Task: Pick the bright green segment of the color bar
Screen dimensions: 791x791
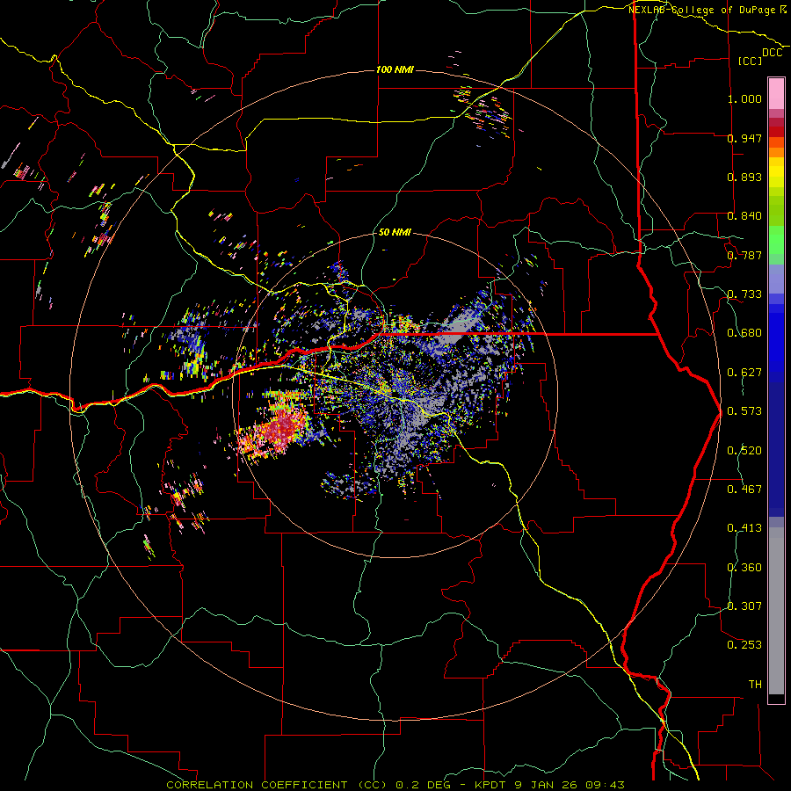Action: coord(776,240)
